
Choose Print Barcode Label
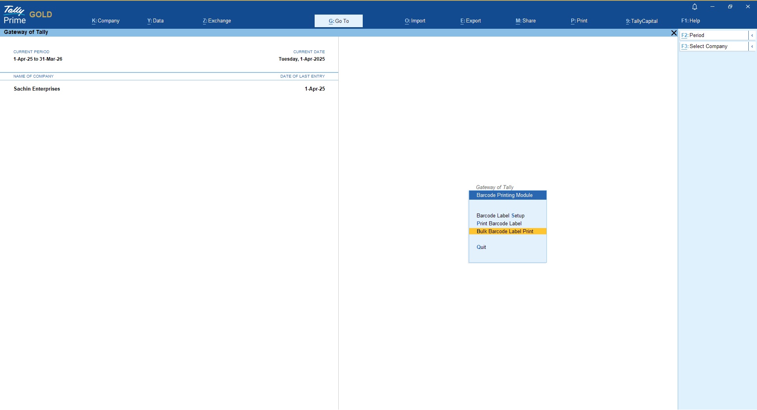coord(499,224)
